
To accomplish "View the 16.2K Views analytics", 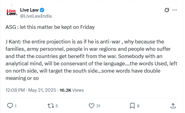I will pos(72,90).
